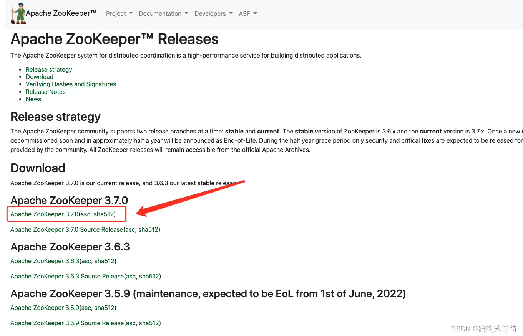Image resolution: width=523 pixels, height=336 pixels.
Task: Follow the Release strategy link in the bulleted list
Action: (49, 69)
